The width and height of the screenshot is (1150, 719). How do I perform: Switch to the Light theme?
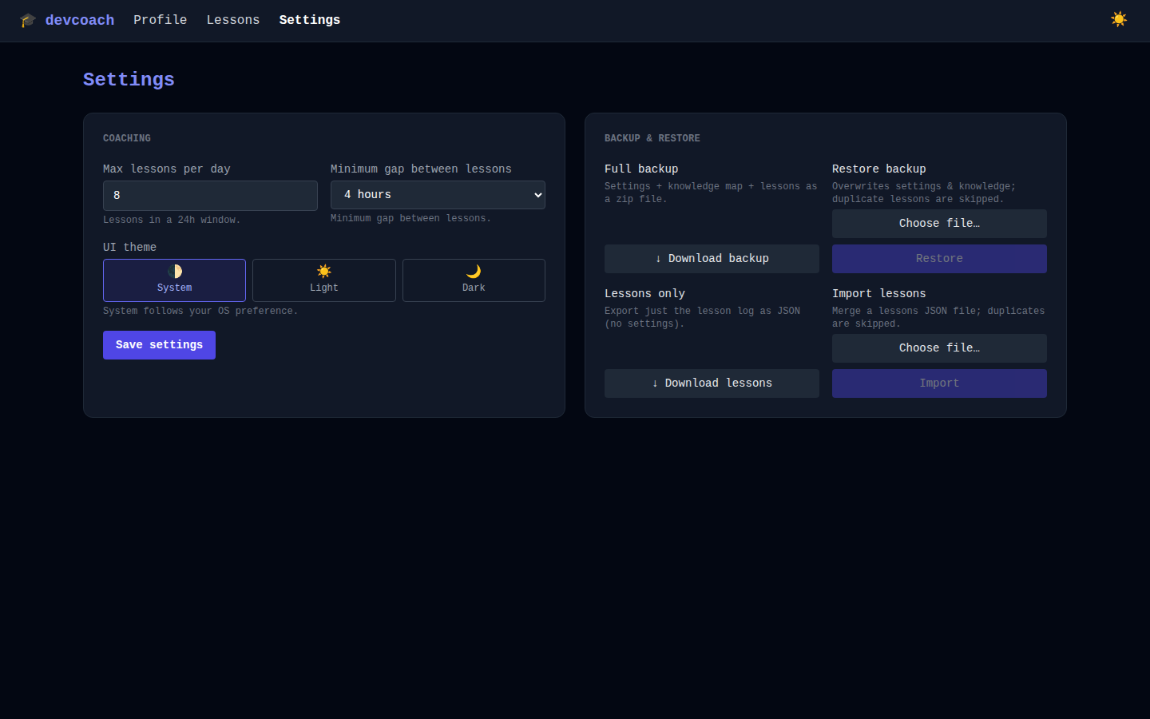click(324, 280)
